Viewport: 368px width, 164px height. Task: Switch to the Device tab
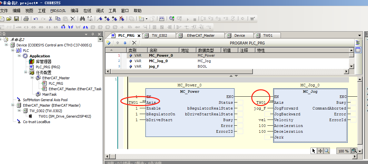tap(239, 35)
